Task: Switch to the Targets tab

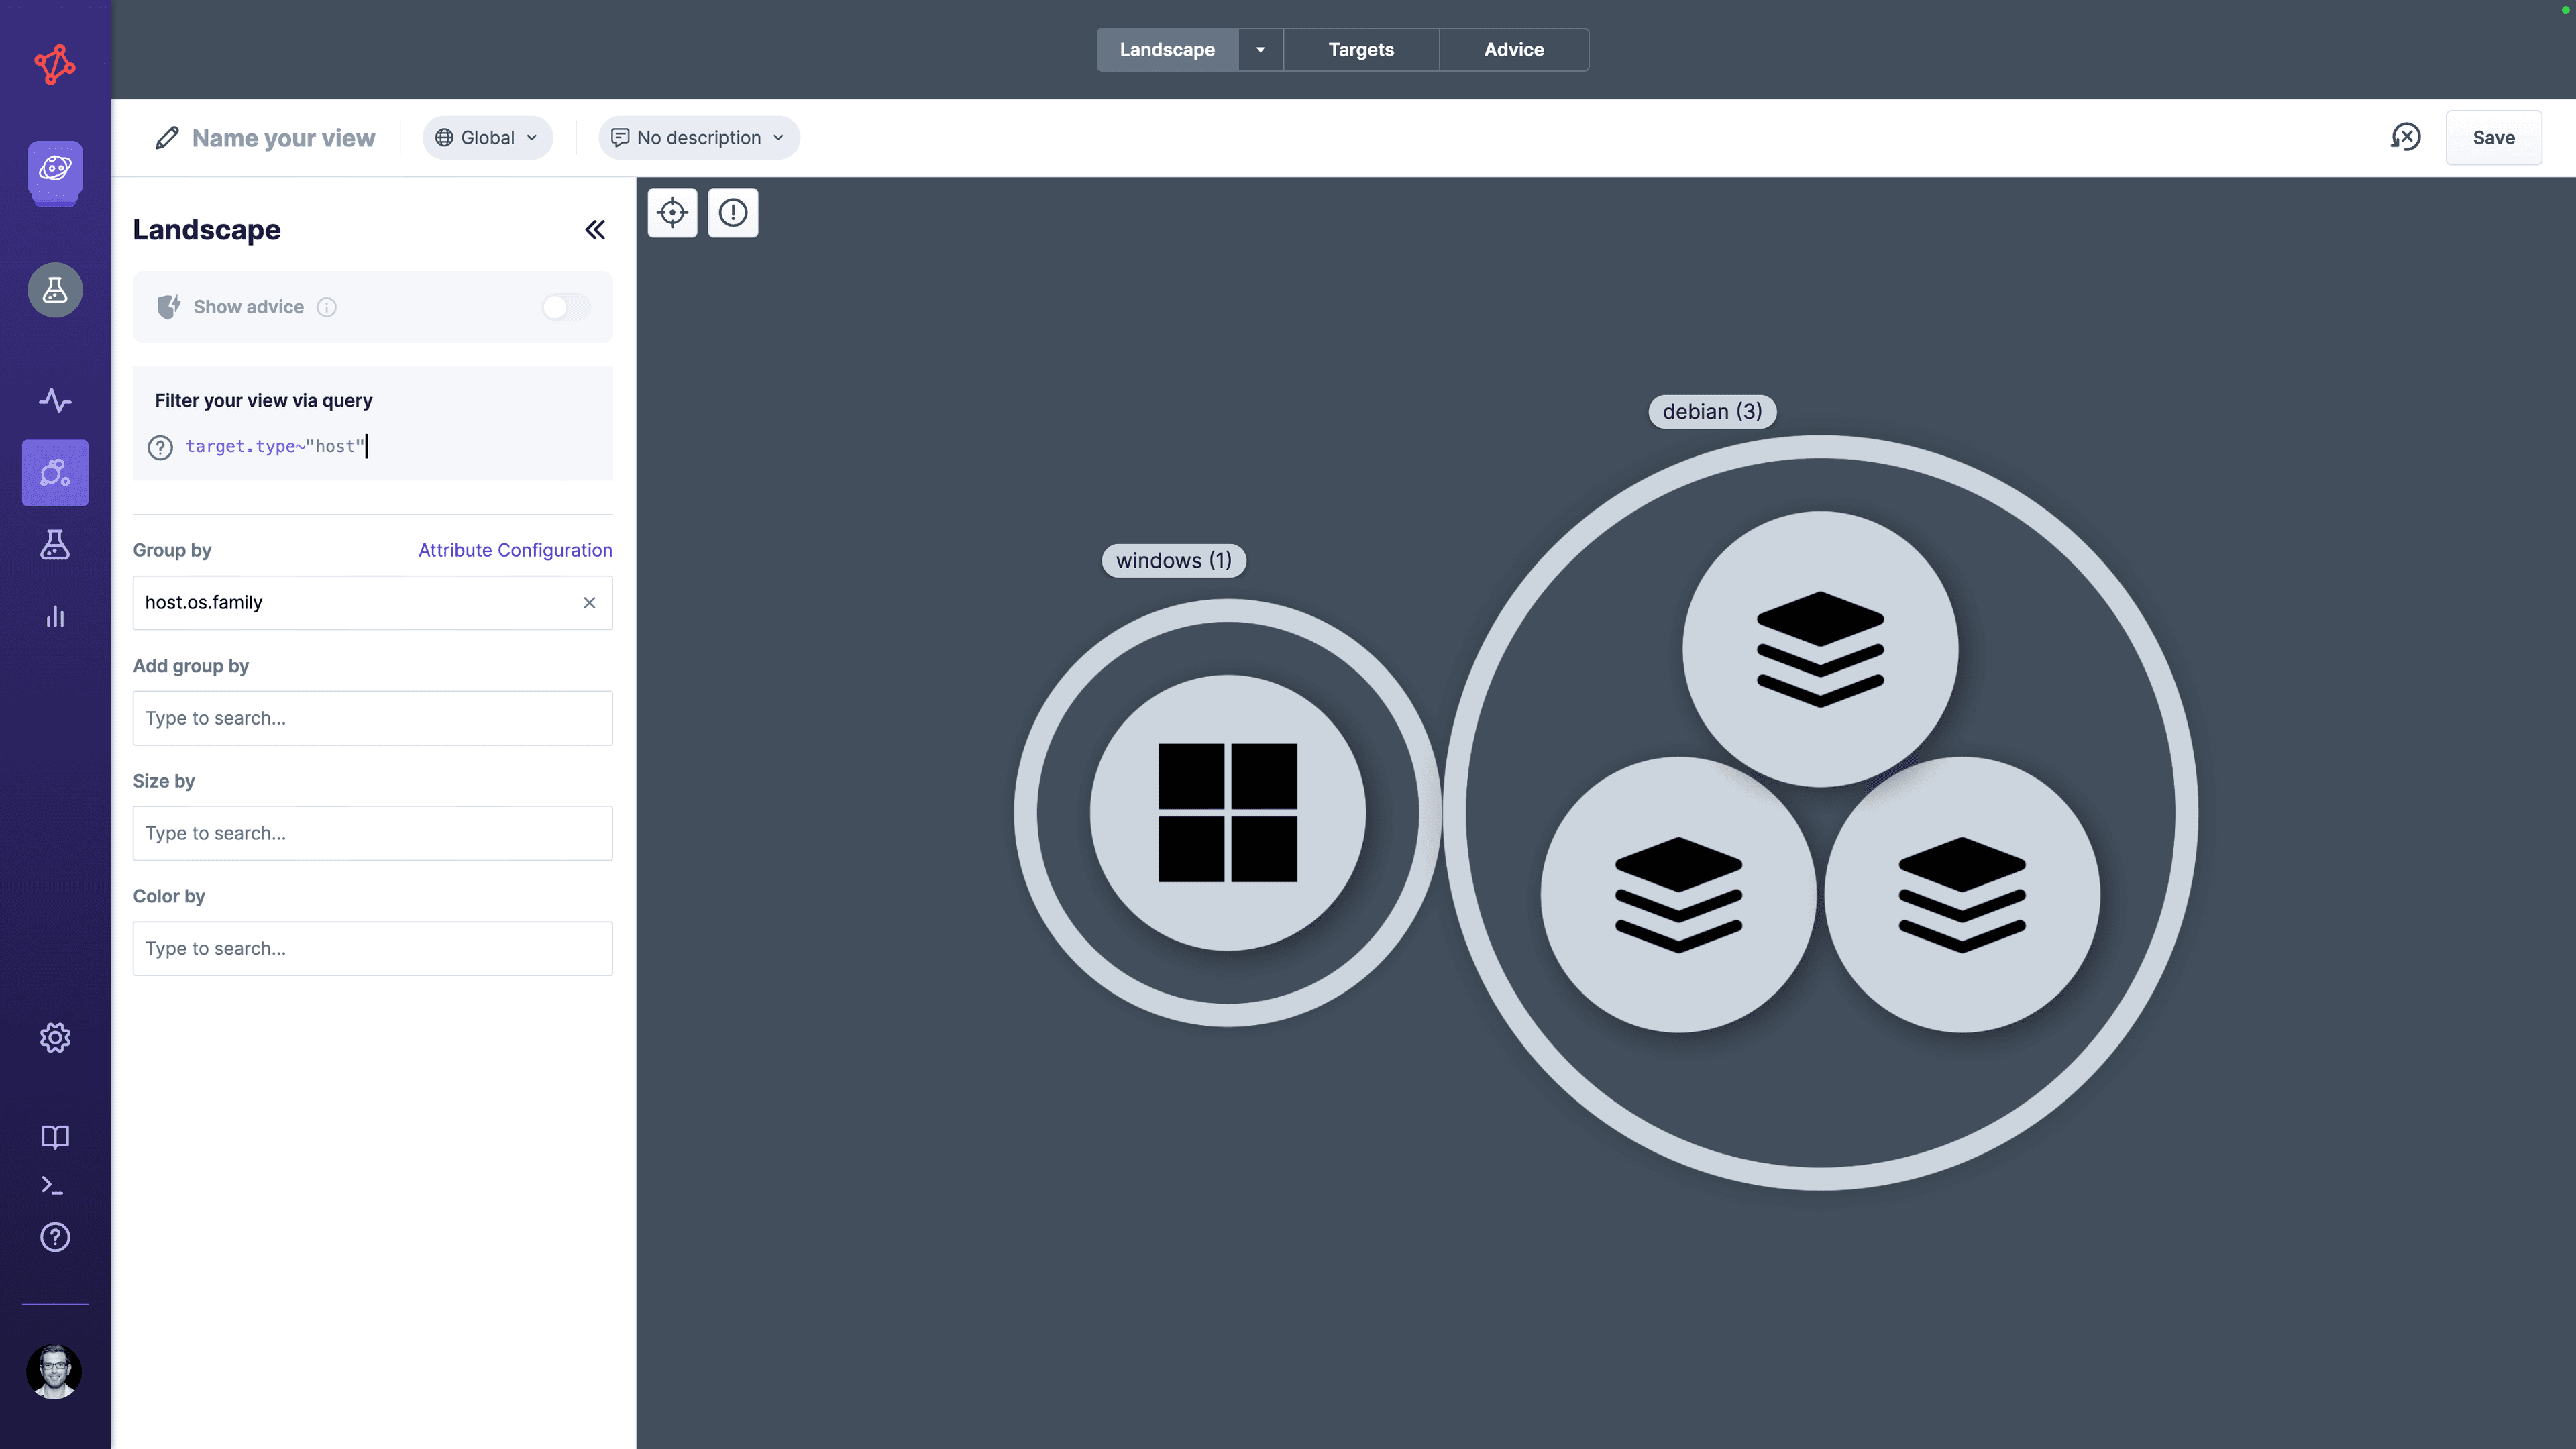Action: tap(1360, 50)
